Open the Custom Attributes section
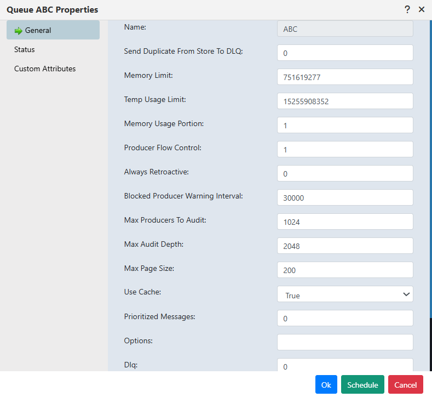The width and height of the screenshot is (432, 397). point(45,69)
